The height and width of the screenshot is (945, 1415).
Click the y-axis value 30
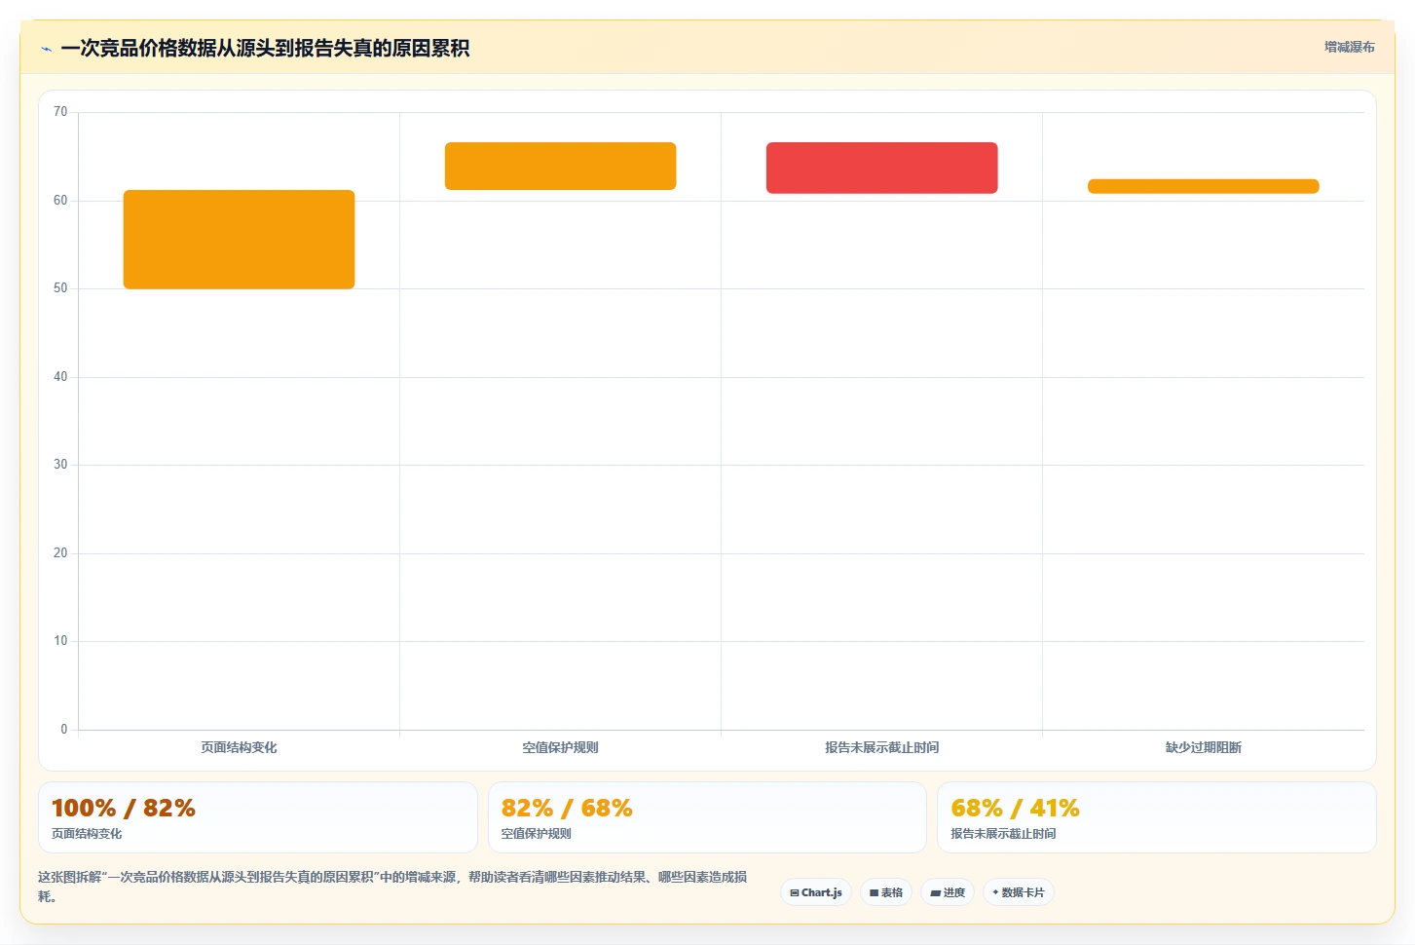click(60, 465)
